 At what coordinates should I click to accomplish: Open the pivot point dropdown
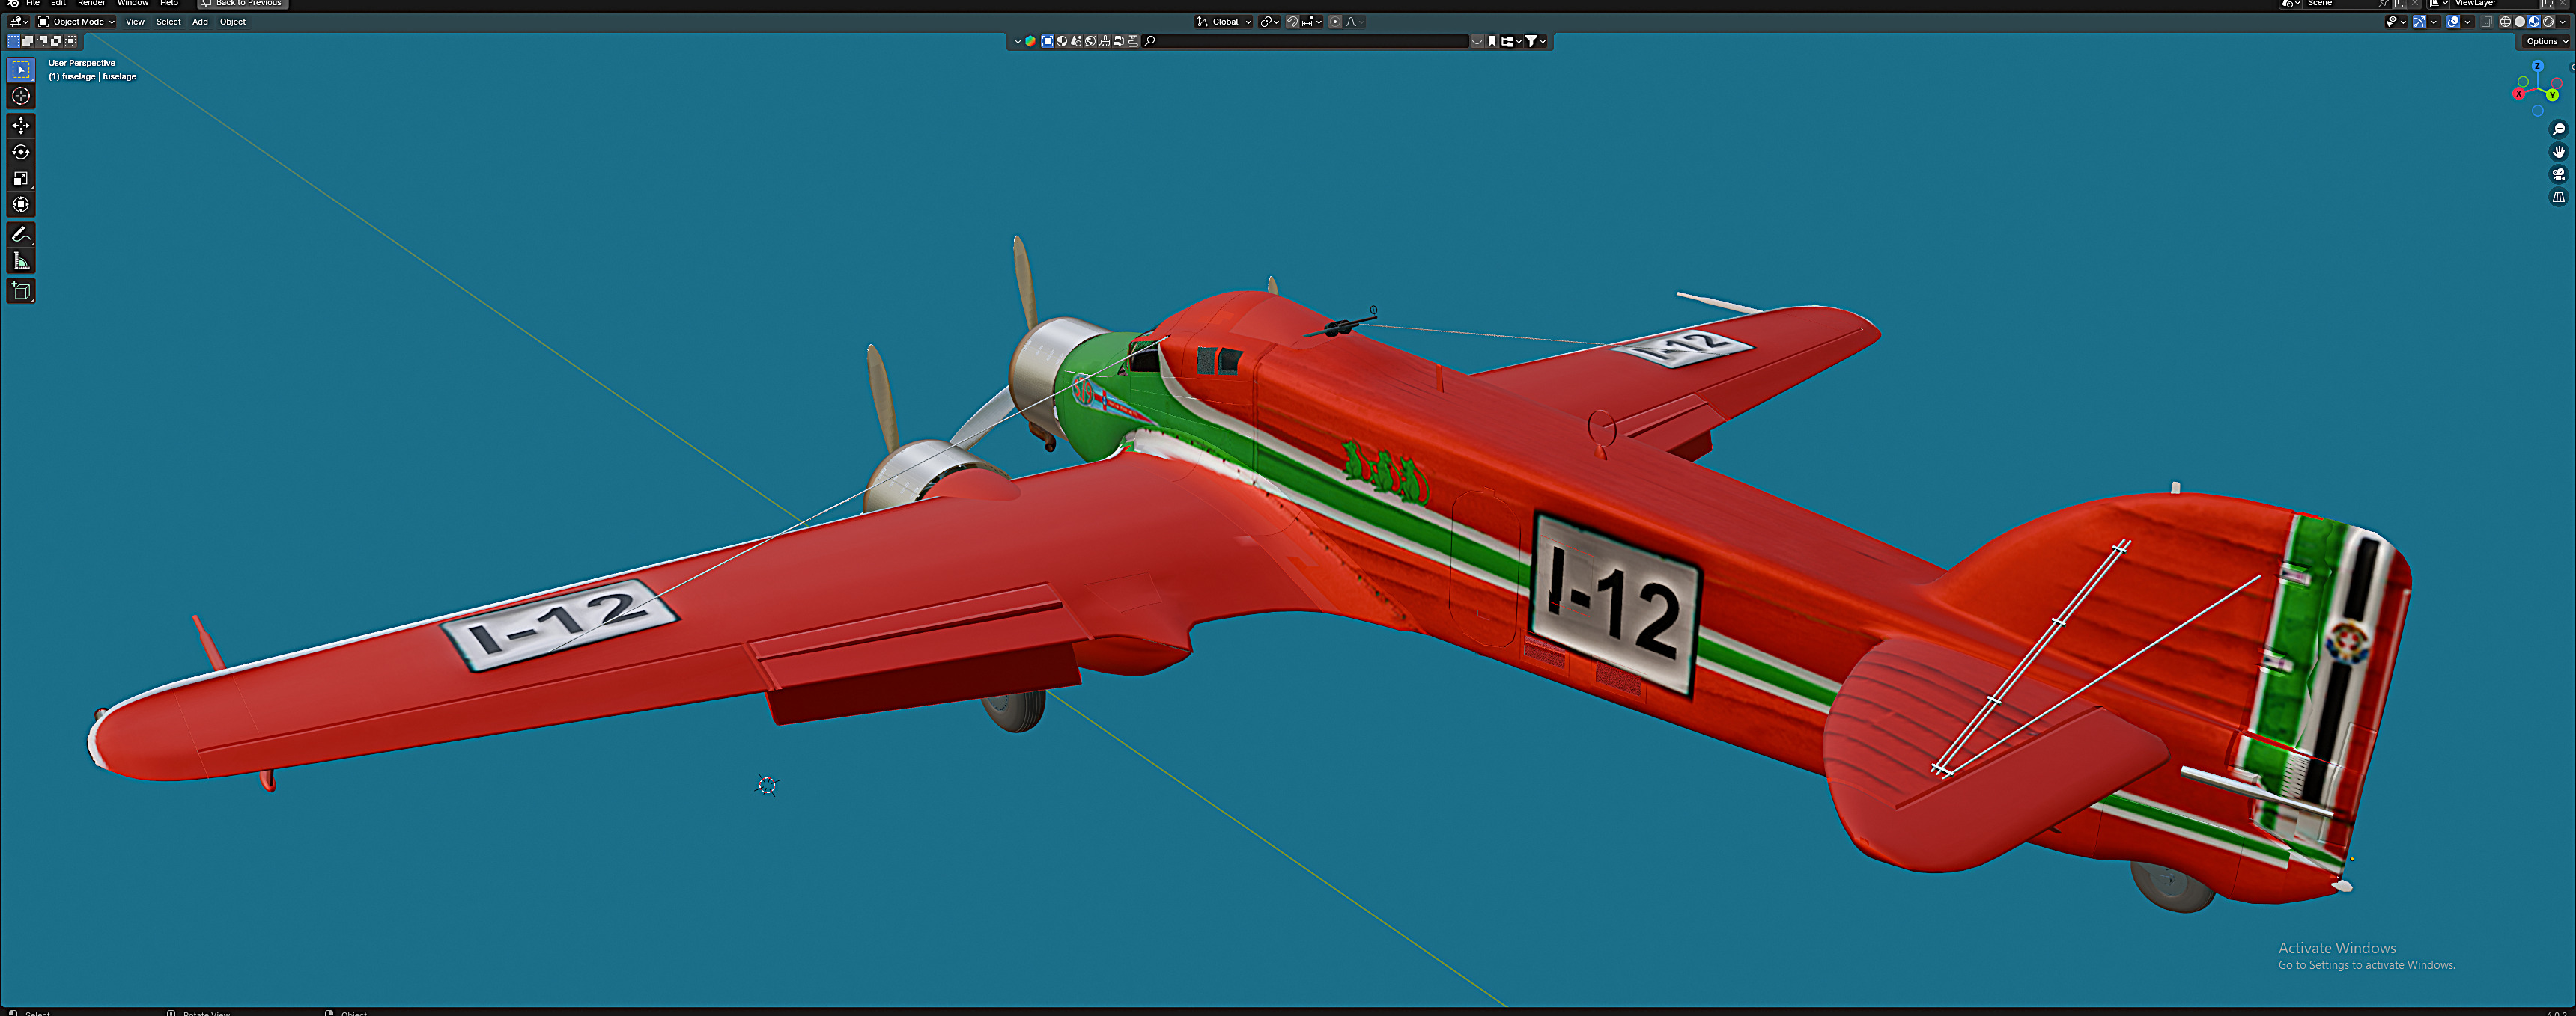pyautogui.click(x=1269, y=22)
